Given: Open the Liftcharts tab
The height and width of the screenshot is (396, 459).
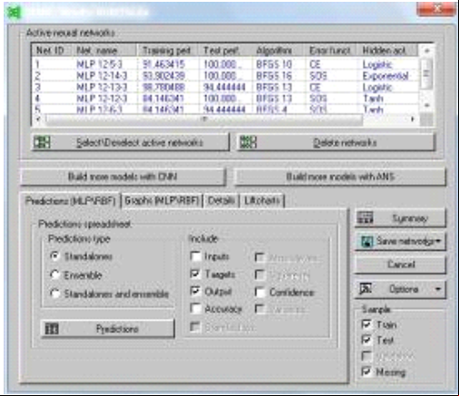Looking at the screenshot, I should [x=262, y=201].
